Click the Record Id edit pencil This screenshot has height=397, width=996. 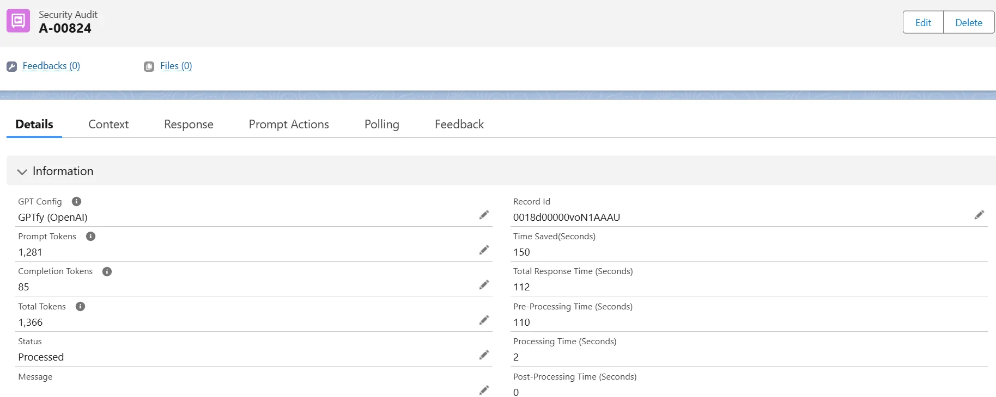979,215
